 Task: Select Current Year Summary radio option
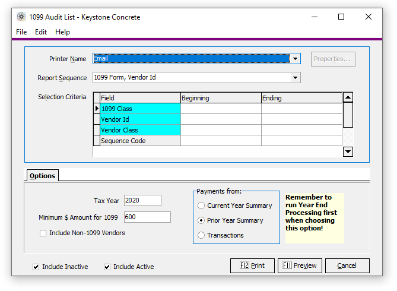point(202,206)
